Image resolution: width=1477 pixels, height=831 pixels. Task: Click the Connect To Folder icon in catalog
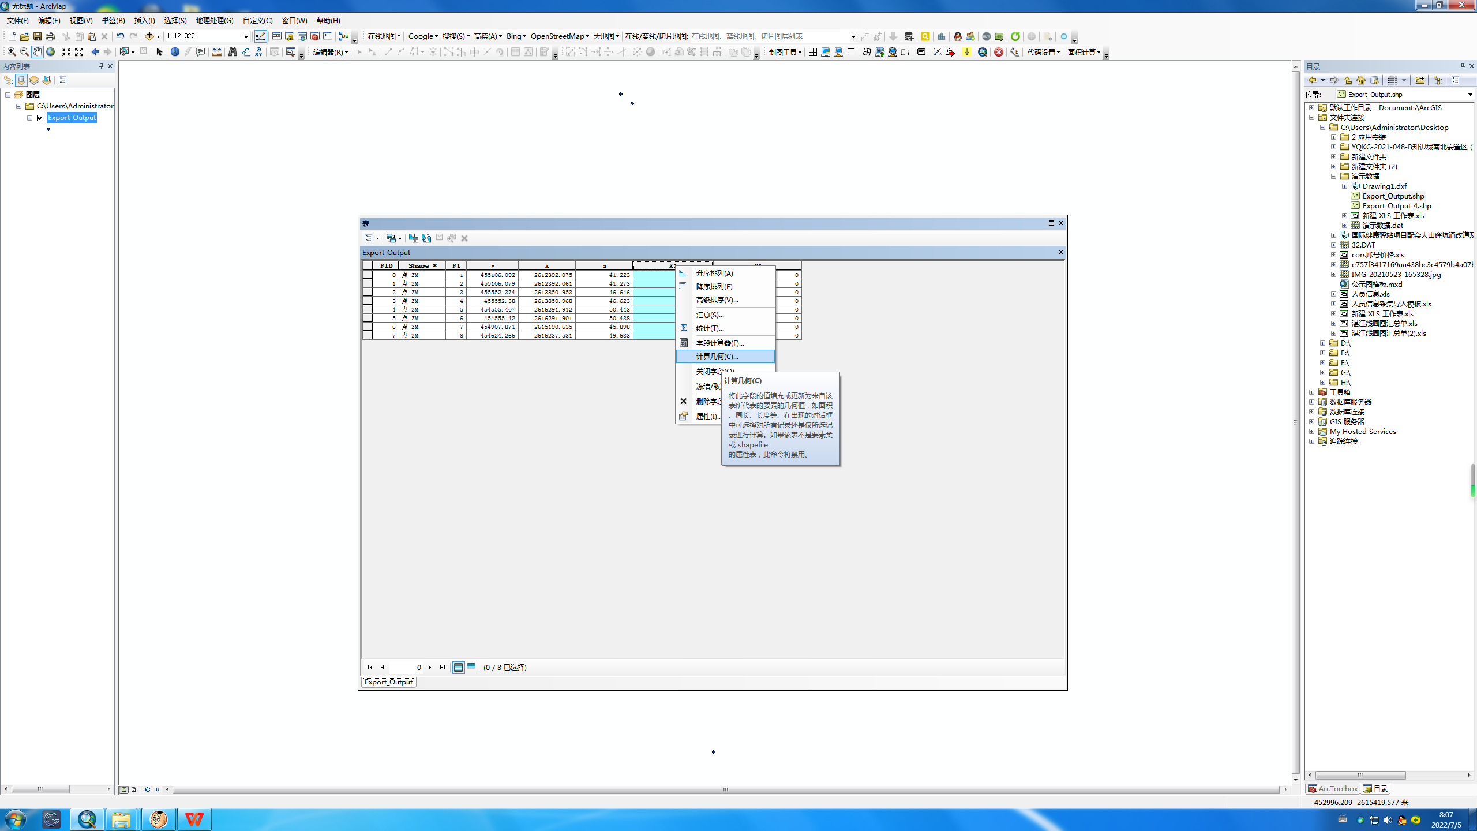(x=1420, y=80)
